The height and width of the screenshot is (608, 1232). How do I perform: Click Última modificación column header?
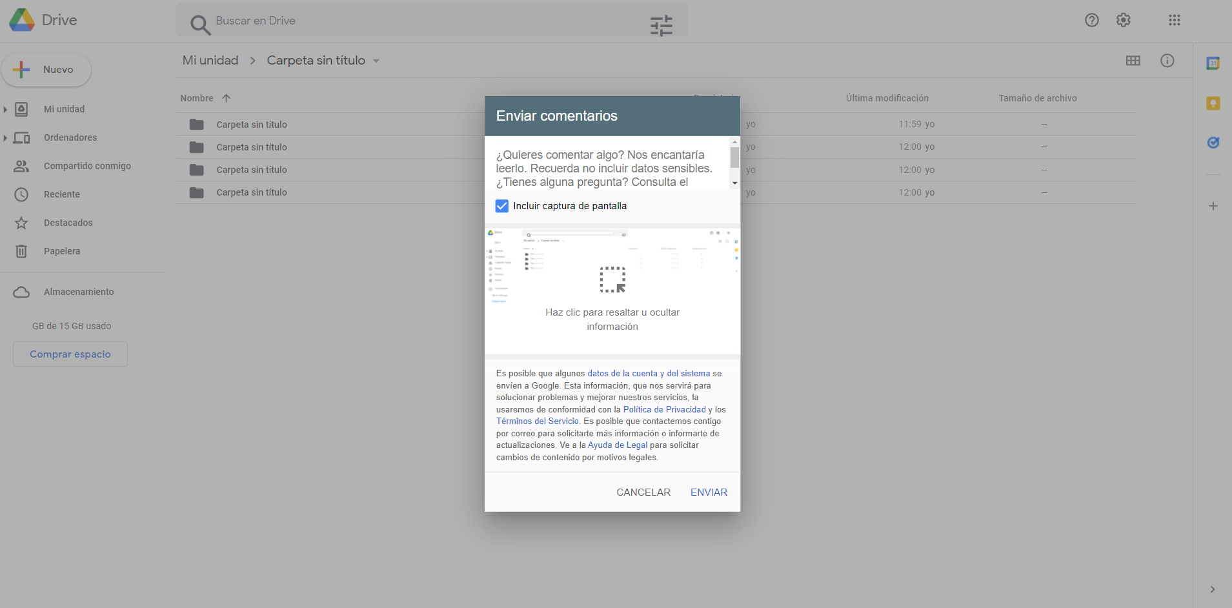[887, 98]
